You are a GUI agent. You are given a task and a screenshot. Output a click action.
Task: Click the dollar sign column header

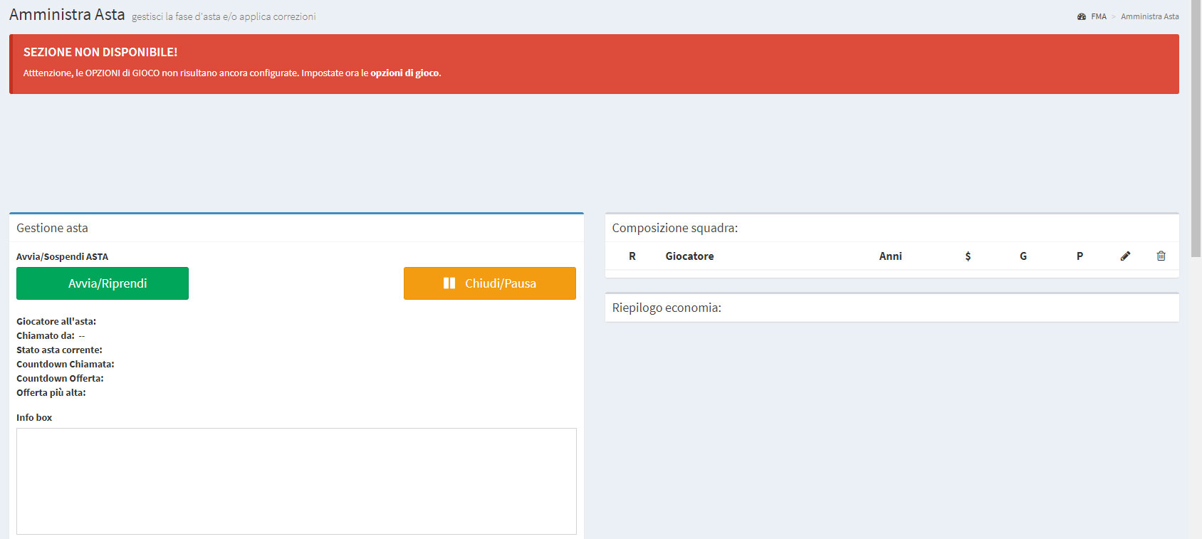968,256
